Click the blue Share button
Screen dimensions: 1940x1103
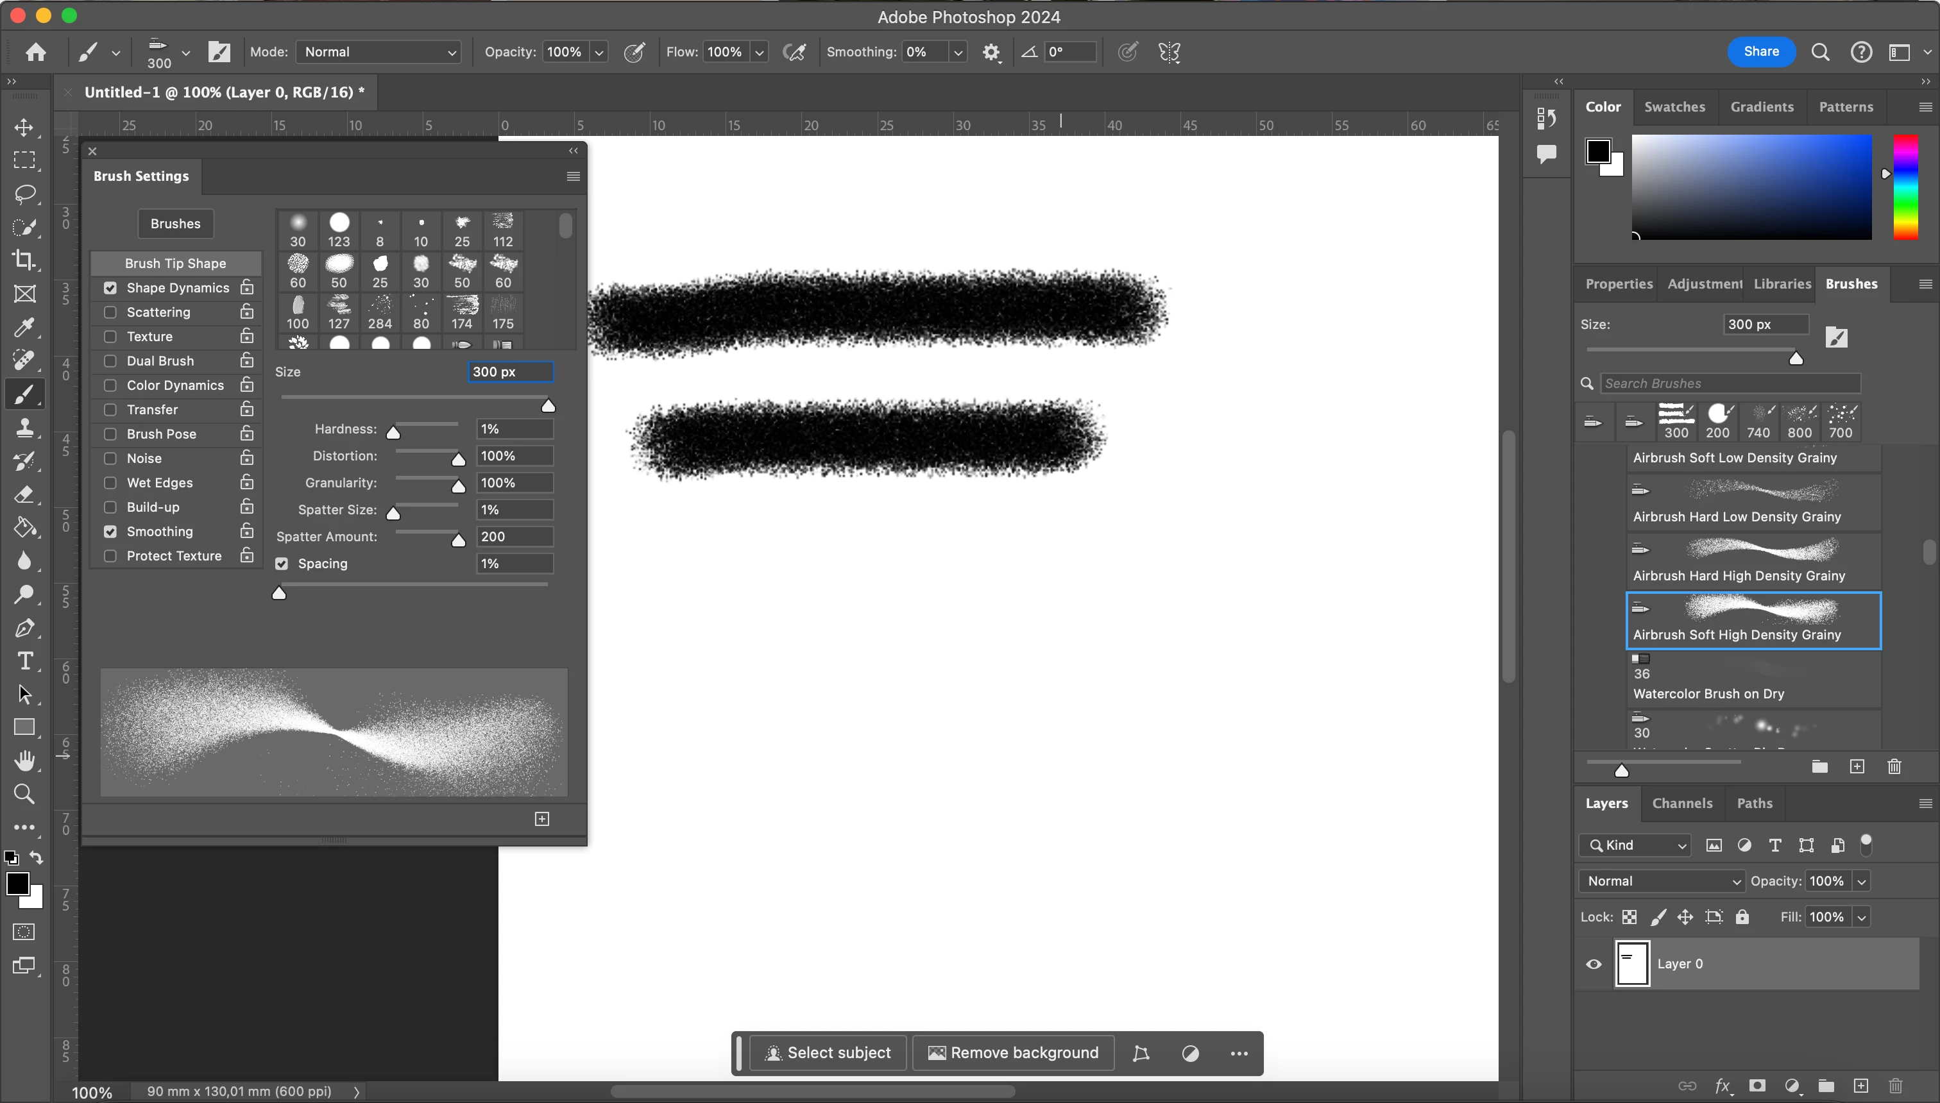[1760, 51]
